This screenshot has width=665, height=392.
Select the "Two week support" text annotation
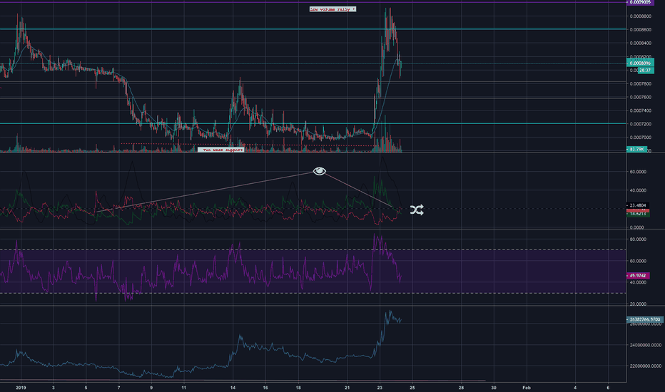pos(221,150)
